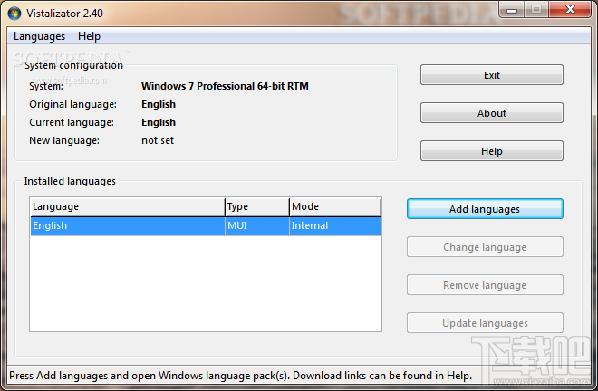The height and width of the screenshot is (391, 598).
Task: Click the status bar hint message
Action: tap(241, 376)
